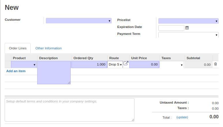
Task: Click the terms and conditions text area
Action: [70, 110]
